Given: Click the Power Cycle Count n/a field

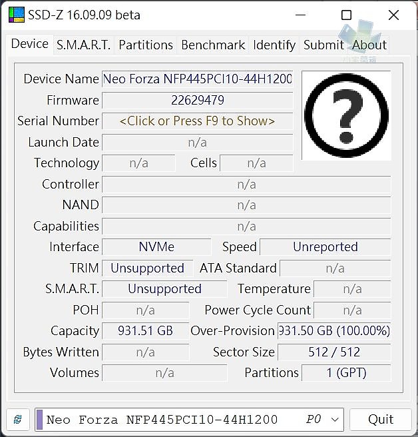Looking at the screenshot, I should pos(352,310).
